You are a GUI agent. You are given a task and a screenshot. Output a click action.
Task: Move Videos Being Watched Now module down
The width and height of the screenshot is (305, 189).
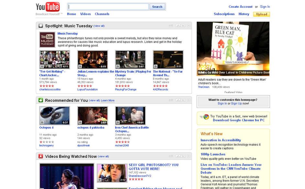(x=183, y=156)
